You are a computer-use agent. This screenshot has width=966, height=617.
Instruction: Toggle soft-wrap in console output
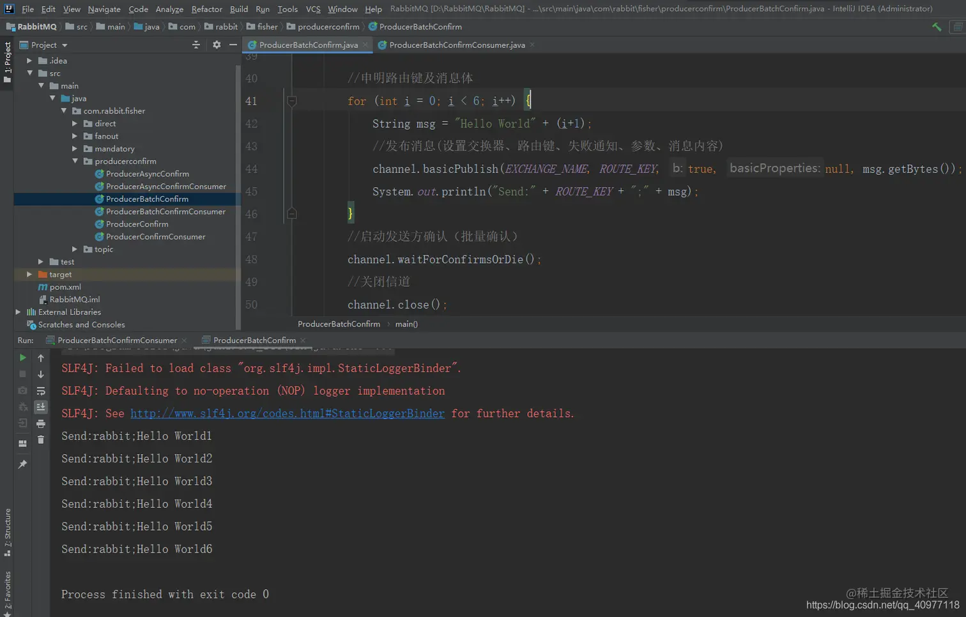(x=41, y=390)
